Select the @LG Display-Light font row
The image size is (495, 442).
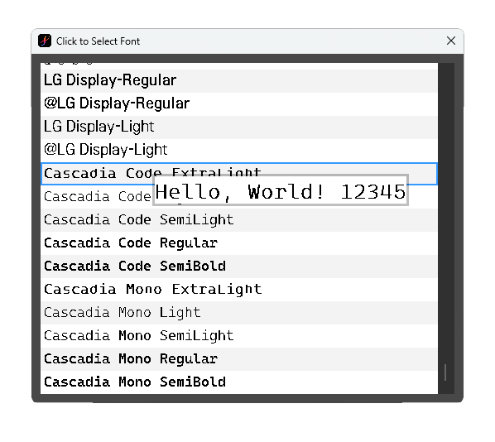point(239,151)
